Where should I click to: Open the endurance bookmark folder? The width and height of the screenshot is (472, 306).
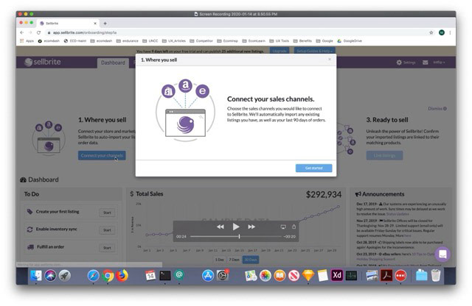coord(128,41)
